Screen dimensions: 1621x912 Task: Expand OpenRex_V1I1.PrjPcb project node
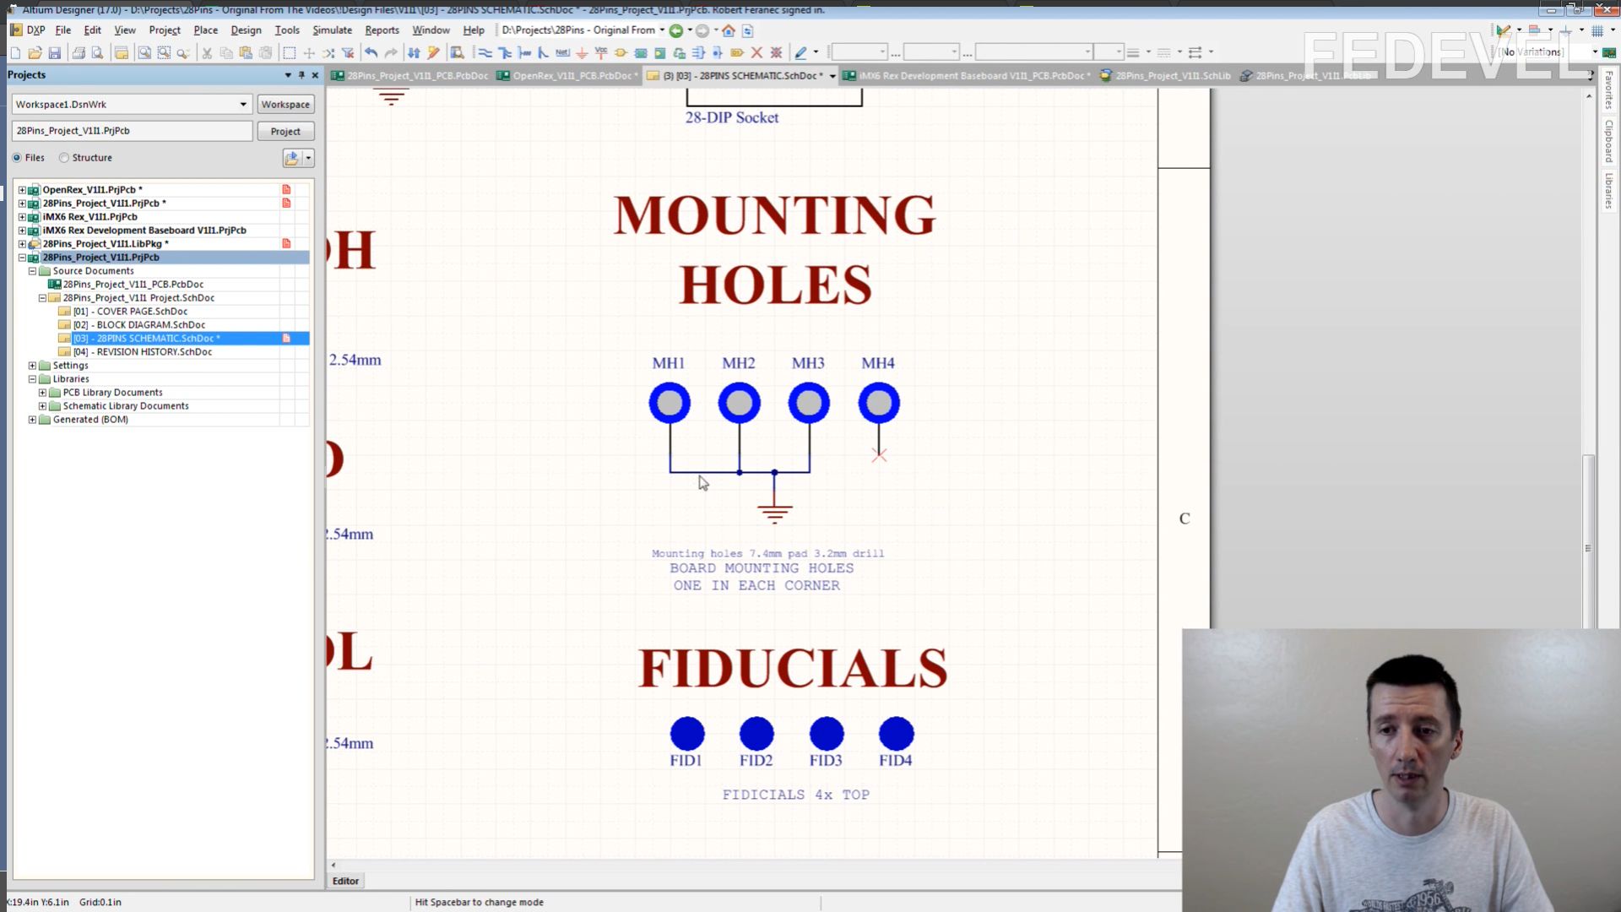(x=23, y=190)
